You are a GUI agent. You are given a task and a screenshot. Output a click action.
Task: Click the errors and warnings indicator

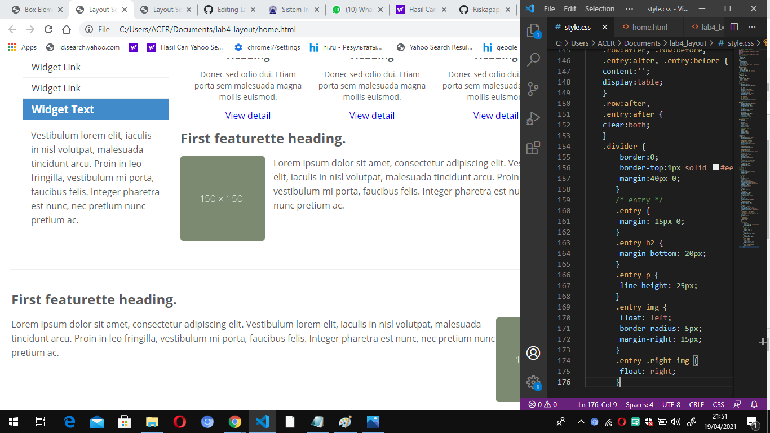[543, 404]
